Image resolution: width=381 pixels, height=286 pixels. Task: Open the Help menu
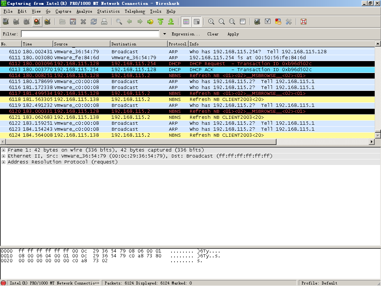(171, 12)
